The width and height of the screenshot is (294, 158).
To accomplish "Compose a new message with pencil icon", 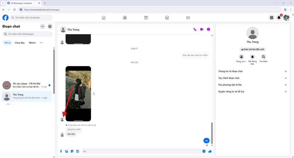I will point(50,26).
